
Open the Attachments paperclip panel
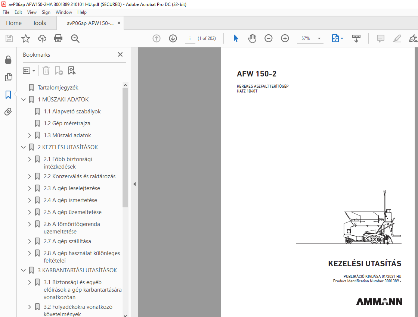[x=8, y=112]
